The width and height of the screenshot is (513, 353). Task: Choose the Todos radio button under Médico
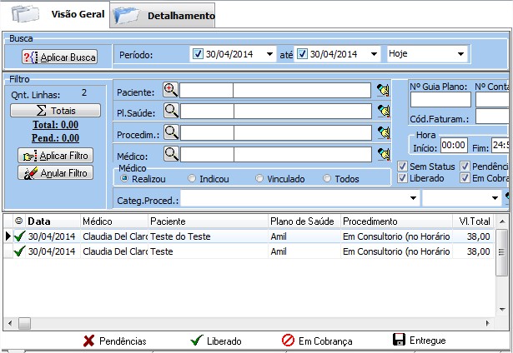point(328,178)
